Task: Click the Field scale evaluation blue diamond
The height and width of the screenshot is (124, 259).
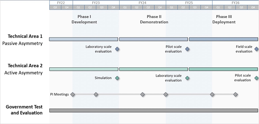Action: [256, 49]
